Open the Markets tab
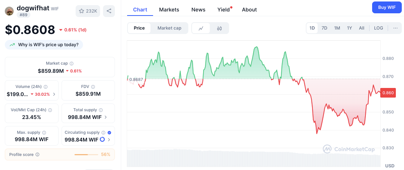The image size is (404, 170). [x=169, y=10]
